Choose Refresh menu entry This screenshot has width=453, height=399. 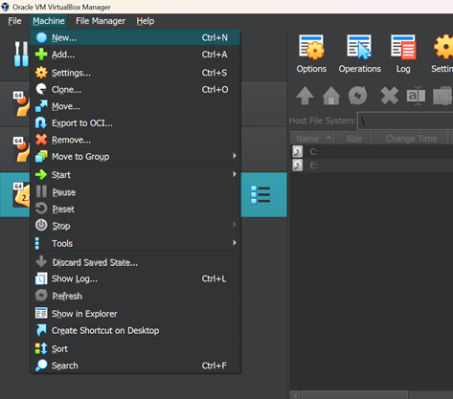[x=135, y=296]
